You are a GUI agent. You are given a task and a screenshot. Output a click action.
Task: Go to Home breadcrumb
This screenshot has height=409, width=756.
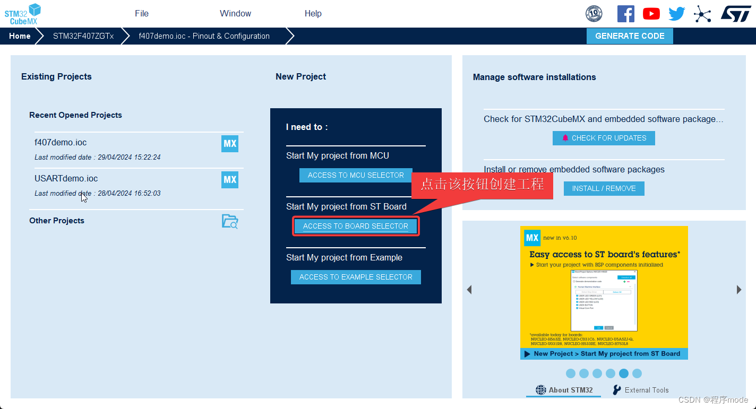pos(20,36)
